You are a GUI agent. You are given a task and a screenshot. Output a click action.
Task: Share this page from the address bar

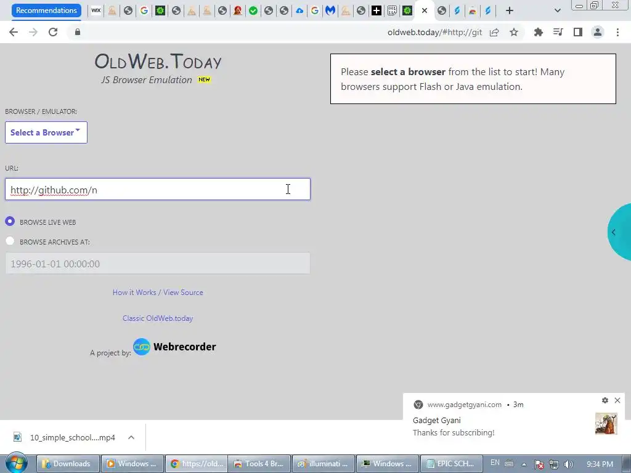point(494,32)
